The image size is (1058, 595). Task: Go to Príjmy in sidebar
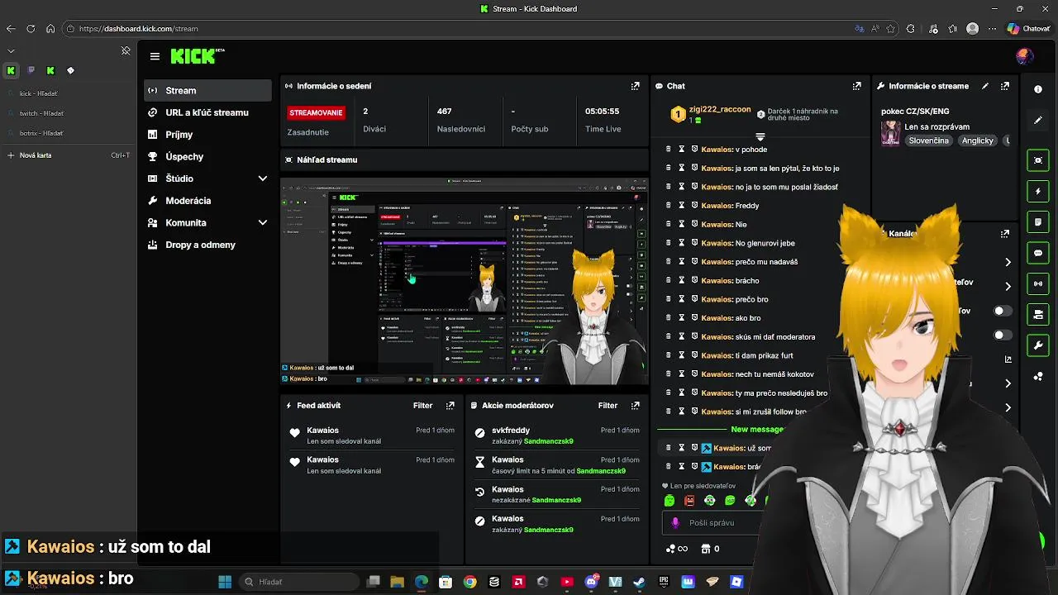207,135
